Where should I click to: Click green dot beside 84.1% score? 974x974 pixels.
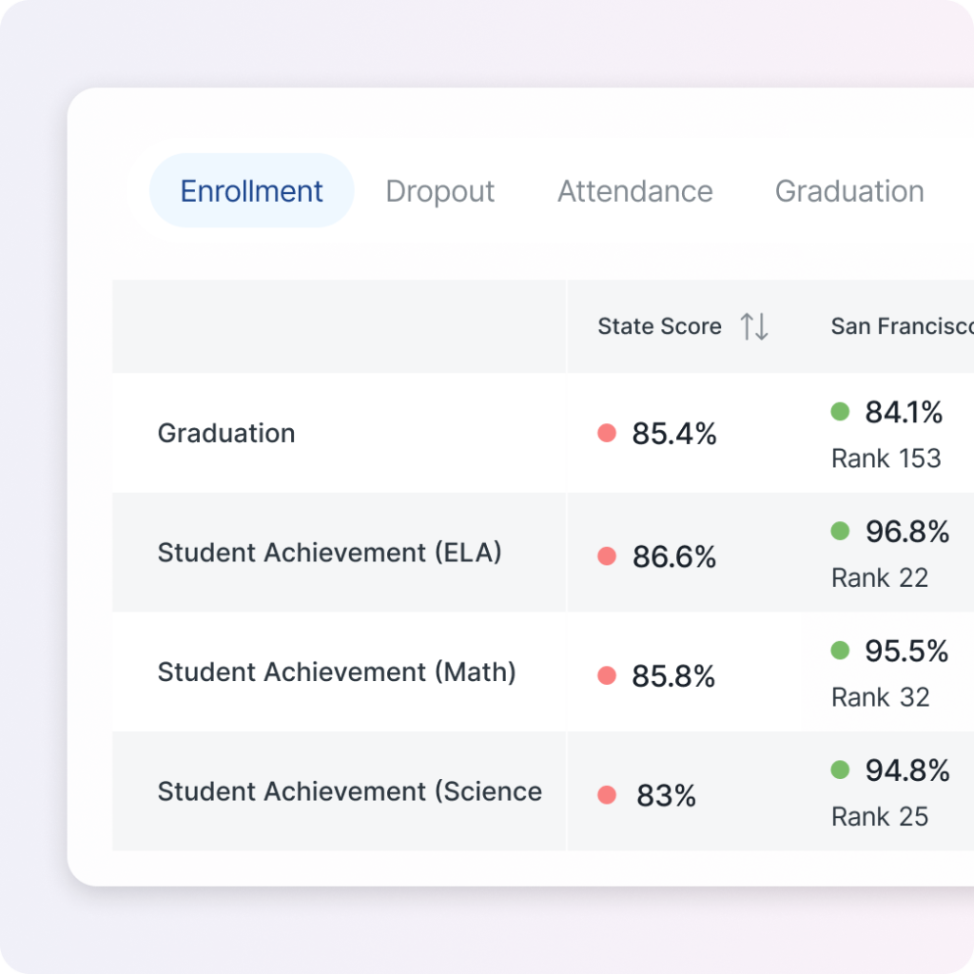click(x=840, y=412)
